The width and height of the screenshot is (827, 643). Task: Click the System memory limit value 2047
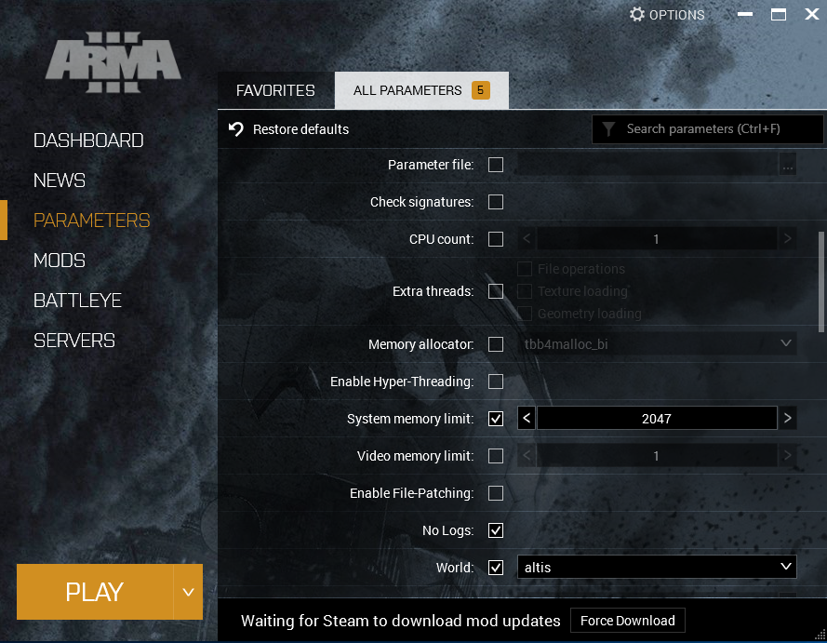(657, 419)
